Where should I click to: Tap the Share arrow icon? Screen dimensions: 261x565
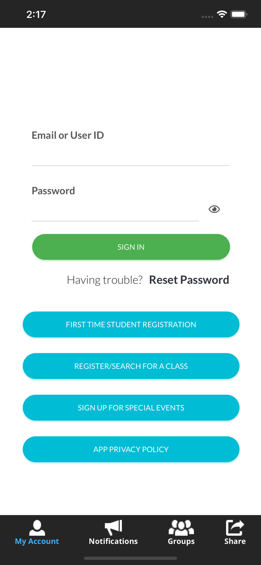click(x=235, y=527)
